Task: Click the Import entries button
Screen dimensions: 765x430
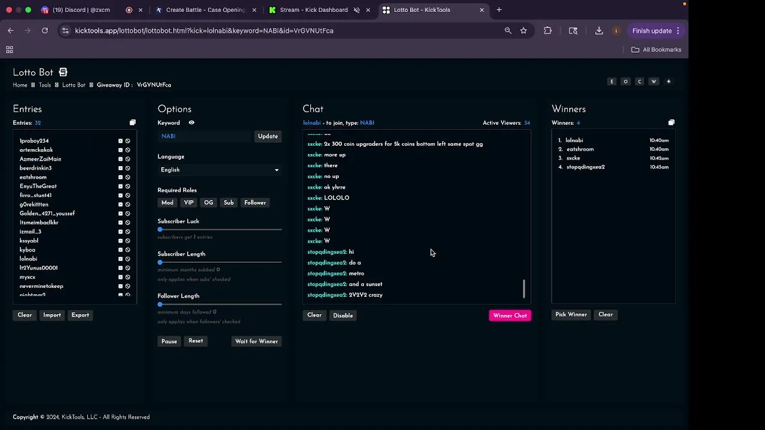Action: tap(52, 315)
